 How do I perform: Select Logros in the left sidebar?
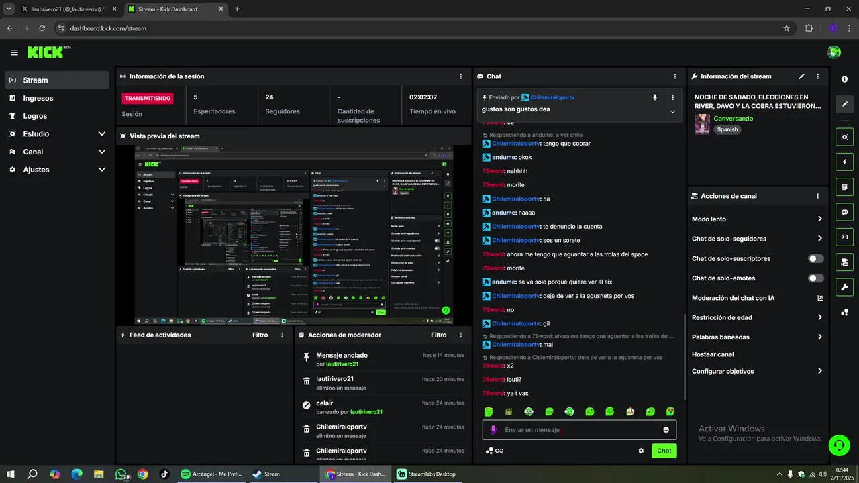57,116
